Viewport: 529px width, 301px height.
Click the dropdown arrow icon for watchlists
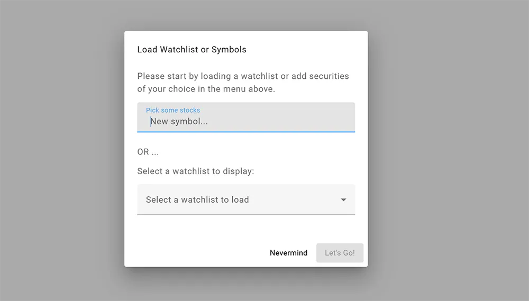(343, 200)
